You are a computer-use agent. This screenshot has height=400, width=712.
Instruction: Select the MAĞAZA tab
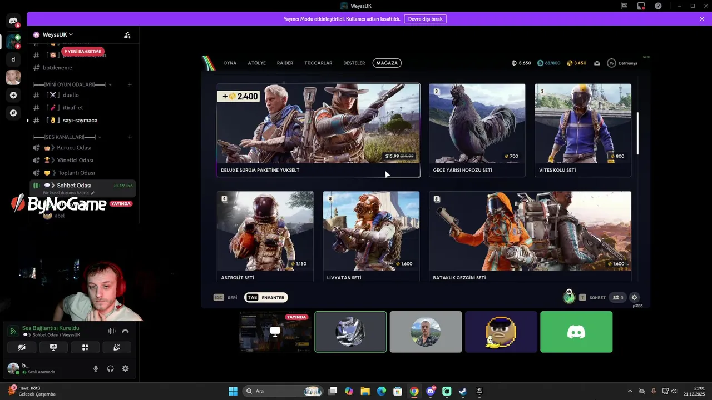tap(387, 63)
